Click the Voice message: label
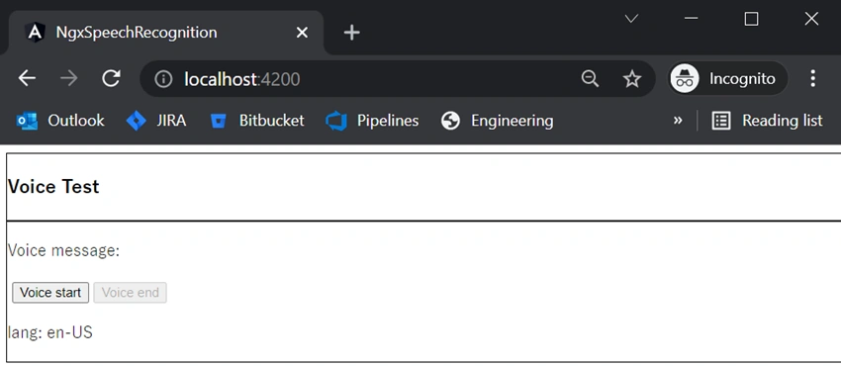 click(x=64, y=250)
